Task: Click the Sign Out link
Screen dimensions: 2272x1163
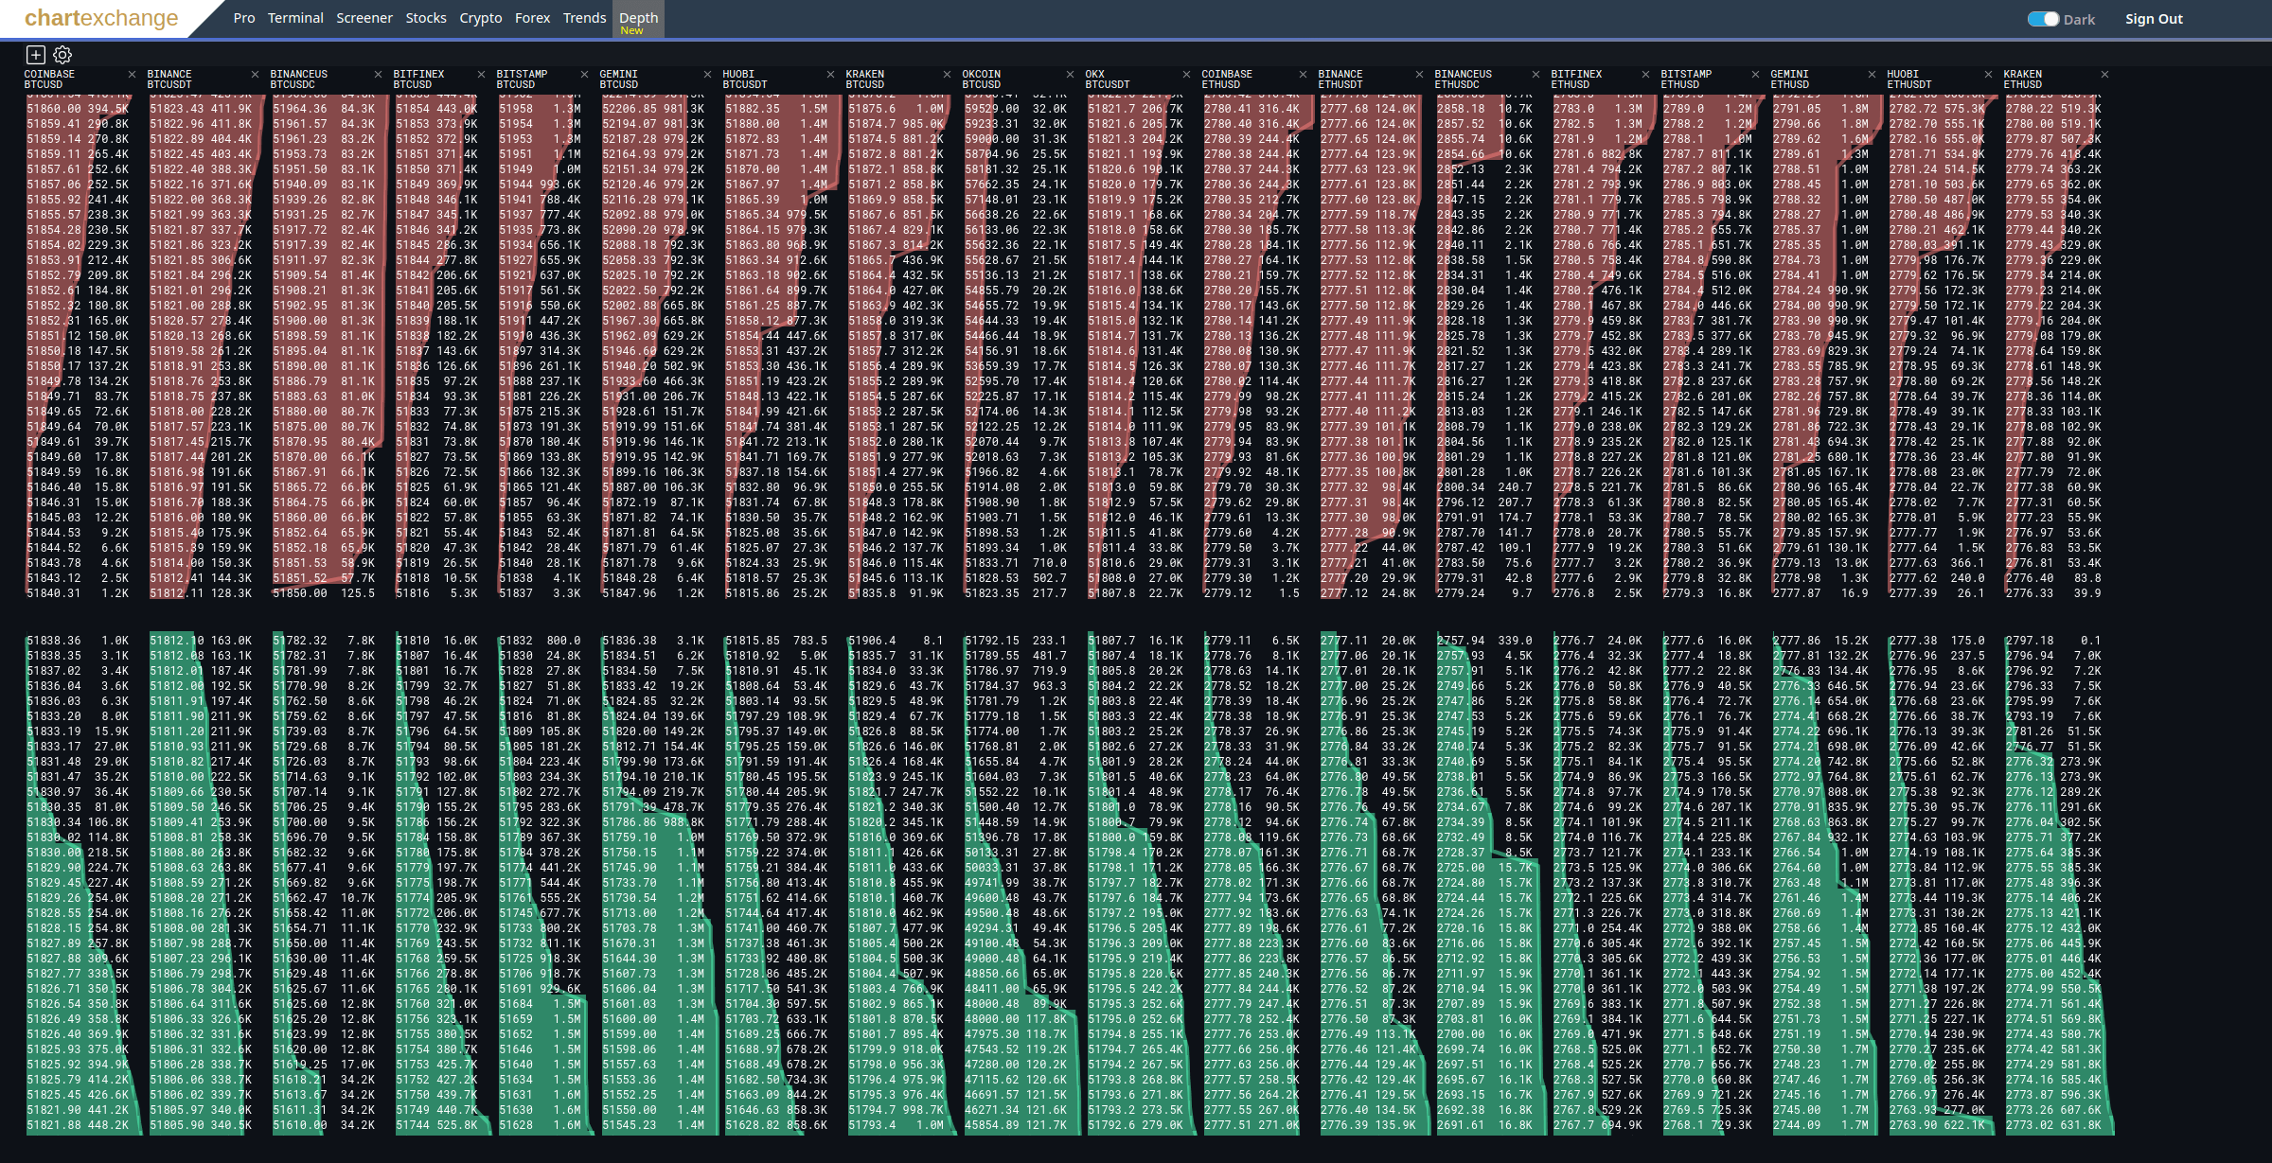Action: coord(2153,19)
